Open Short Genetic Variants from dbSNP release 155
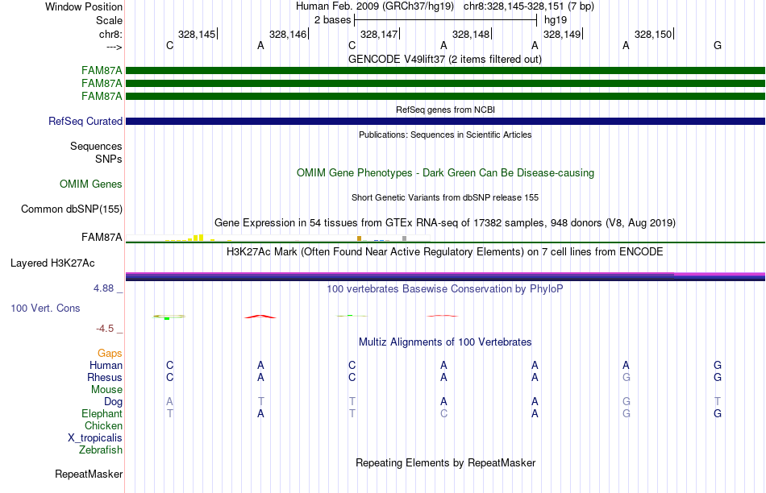The height and width of the screenshot is (493, 766). coord(445,197)
